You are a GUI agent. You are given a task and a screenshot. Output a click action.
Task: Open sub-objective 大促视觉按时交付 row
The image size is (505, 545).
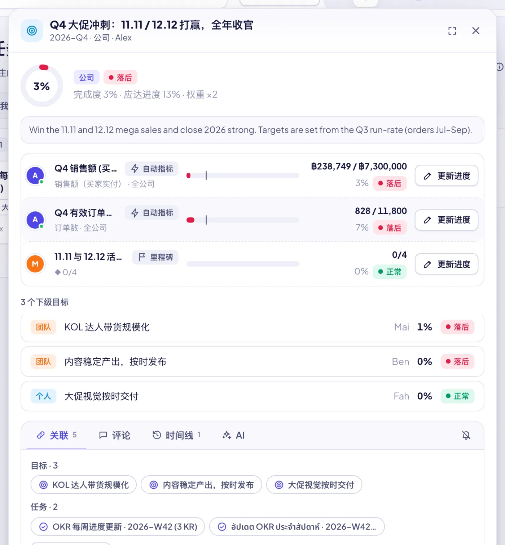click(252, 396)
